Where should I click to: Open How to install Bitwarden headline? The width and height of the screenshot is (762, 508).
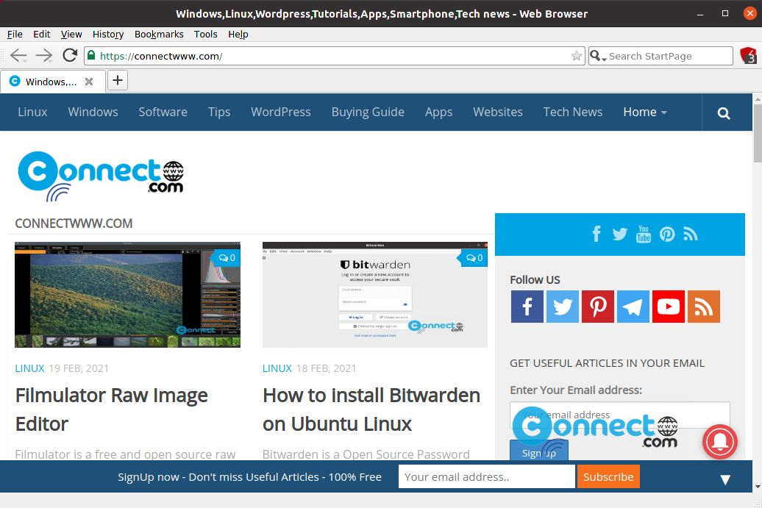tap(371, 409)
